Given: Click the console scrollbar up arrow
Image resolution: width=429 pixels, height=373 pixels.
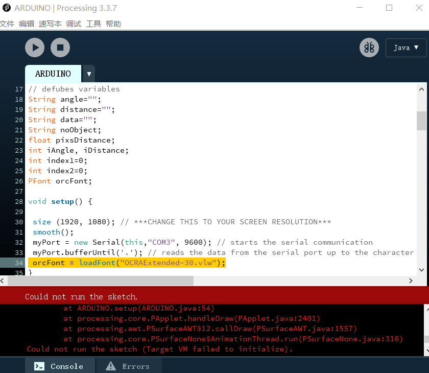Looking at the screenshot, I should 427,310.
